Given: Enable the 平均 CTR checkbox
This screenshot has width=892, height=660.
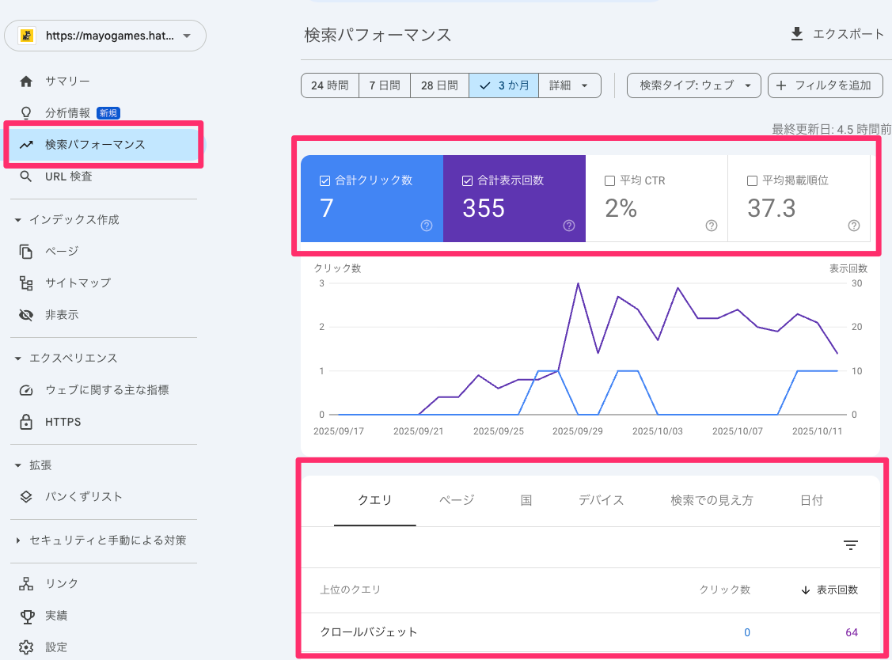Looking at the screenshot, I should pos(609,181).
